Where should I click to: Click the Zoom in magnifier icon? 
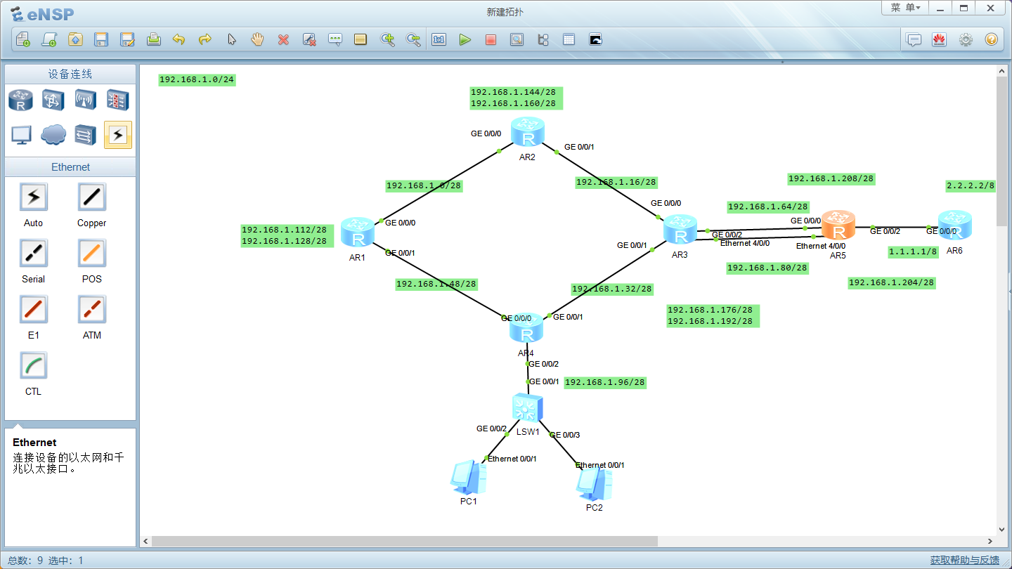pos(387,40)
